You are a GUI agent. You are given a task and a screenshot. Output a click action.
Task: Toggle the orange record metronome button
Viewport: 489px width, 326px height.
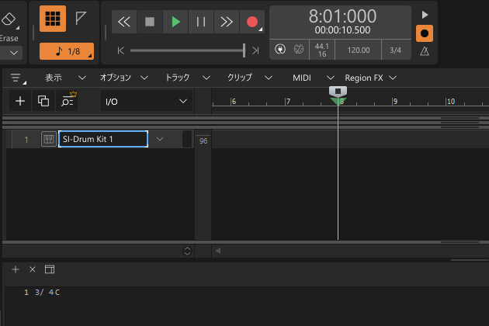(424, 33)
